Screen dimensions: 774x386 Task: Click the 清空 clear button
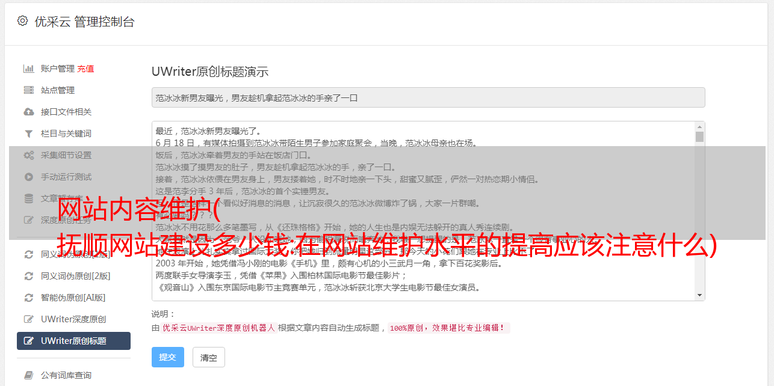point(209,357)
